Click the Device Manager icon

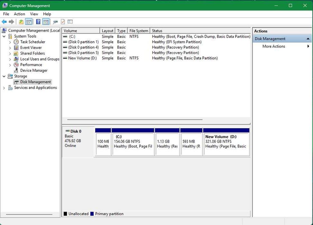[x=16, y=70]
